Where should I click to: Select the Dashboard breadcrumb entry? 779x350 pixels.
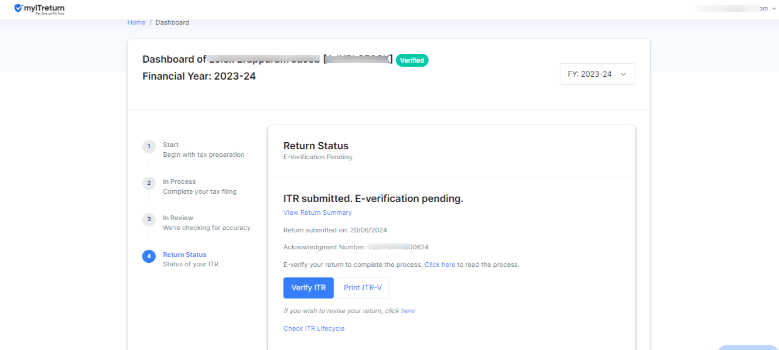pyautogui.click(x=172, y=22)
